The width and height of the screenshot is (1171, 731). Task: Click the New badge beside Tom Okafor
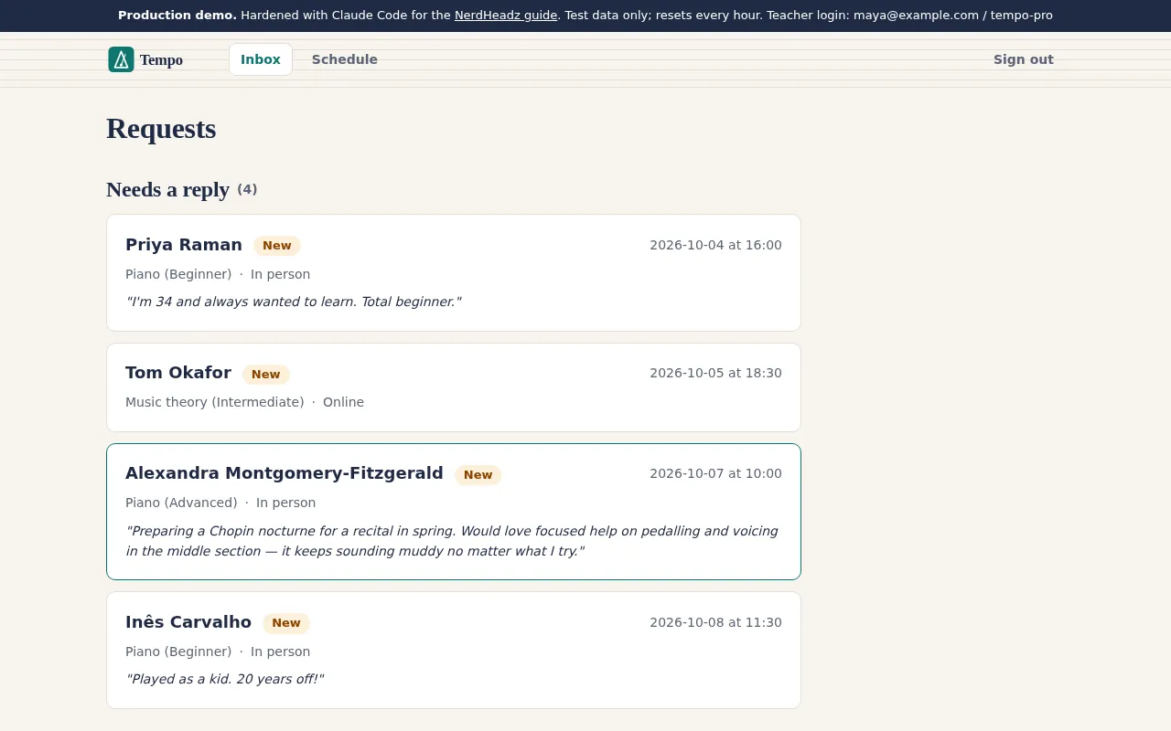pyautogui.click(x=266, y=375)
